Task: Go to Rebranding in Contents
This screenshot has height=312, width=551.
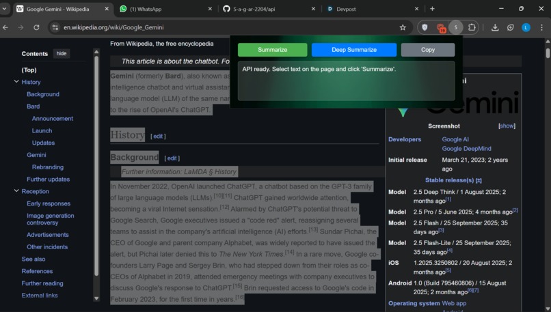Action: click(x=48, y=167)
